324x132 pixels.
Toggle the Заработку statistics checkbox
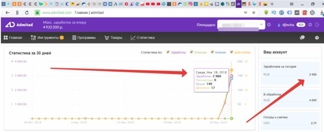click(x=168, y=52)
